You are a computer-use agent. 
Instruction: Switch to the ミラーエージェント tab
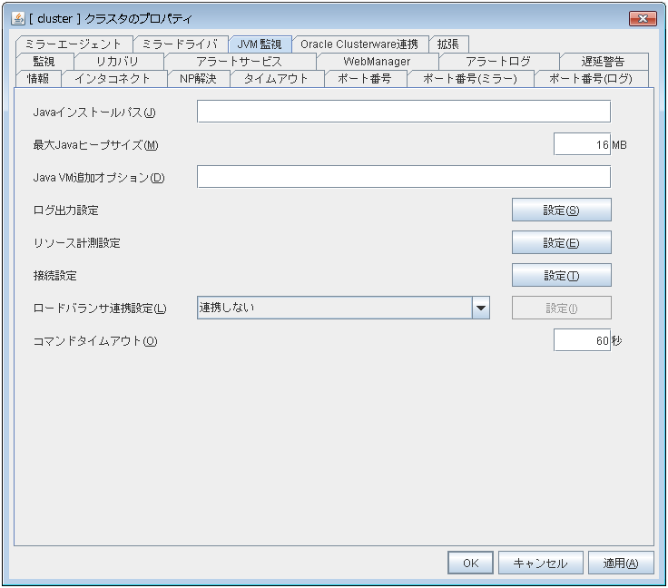pyautogui.click(x=74, y=44)
